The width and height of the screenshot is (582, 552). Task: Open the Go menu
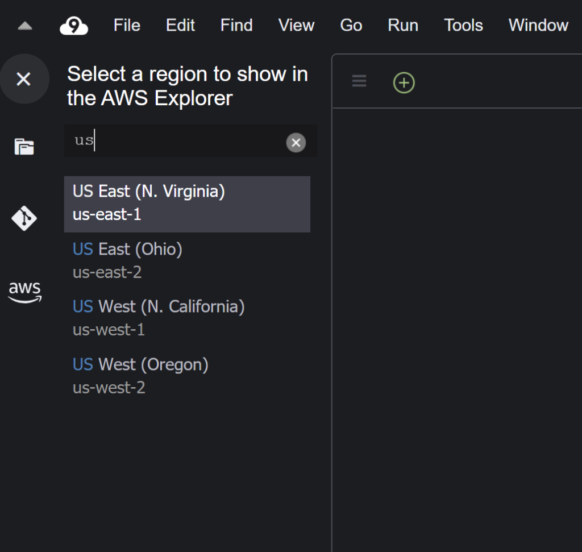351,26
